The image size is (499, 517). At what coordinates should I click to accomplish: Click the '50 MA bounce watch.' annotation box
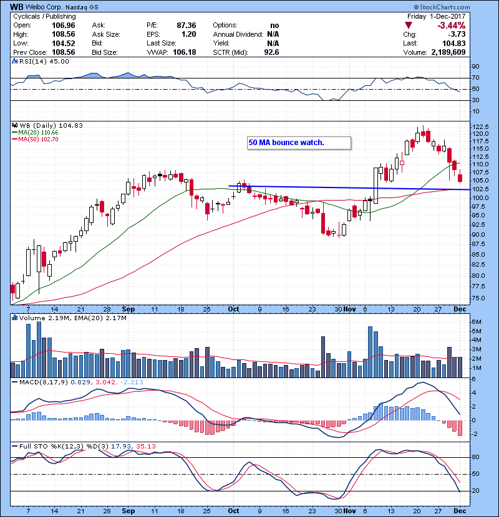(299, 143)
